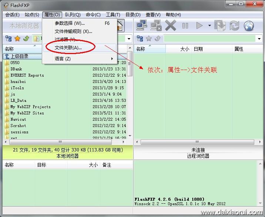Click the remote Connect computers icon
Viewport: 265px width, 217px height.
(142, 26)
